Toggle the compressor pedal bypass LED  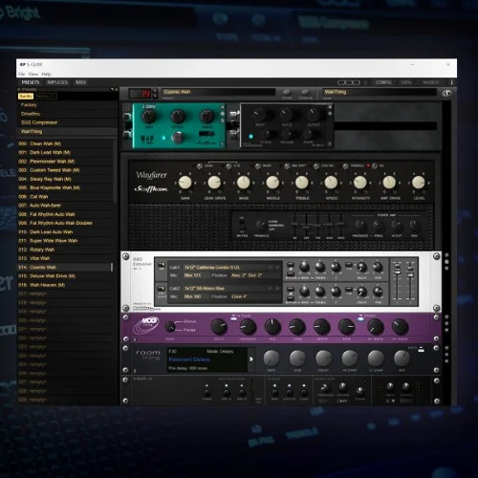[250, 137]
